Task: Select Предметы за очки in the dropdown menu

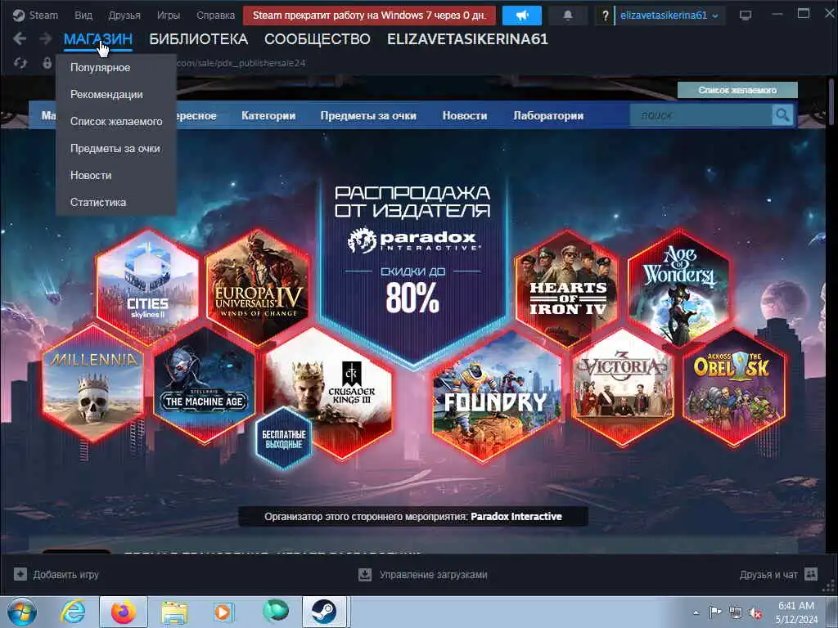Action: click(115, 148)
